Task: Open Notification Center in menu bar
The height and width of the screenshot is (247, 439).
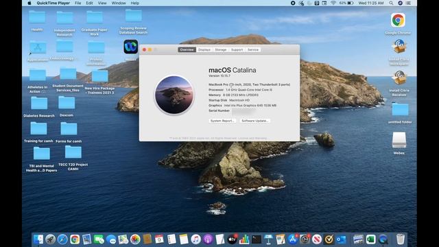Action: [409, 3]
